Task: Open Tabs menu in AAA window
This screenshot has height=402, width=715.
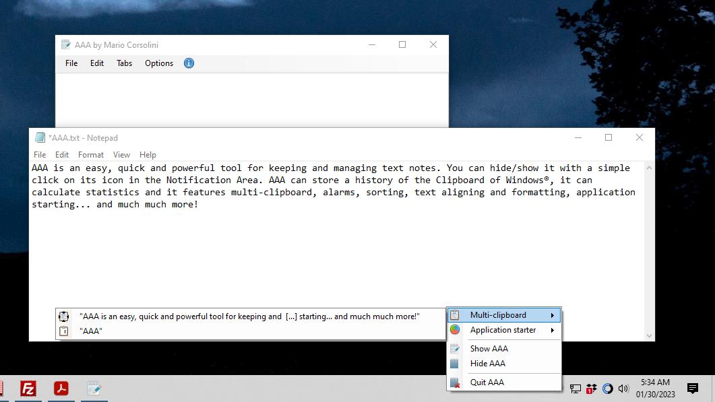Action: (x=124, y=63)
